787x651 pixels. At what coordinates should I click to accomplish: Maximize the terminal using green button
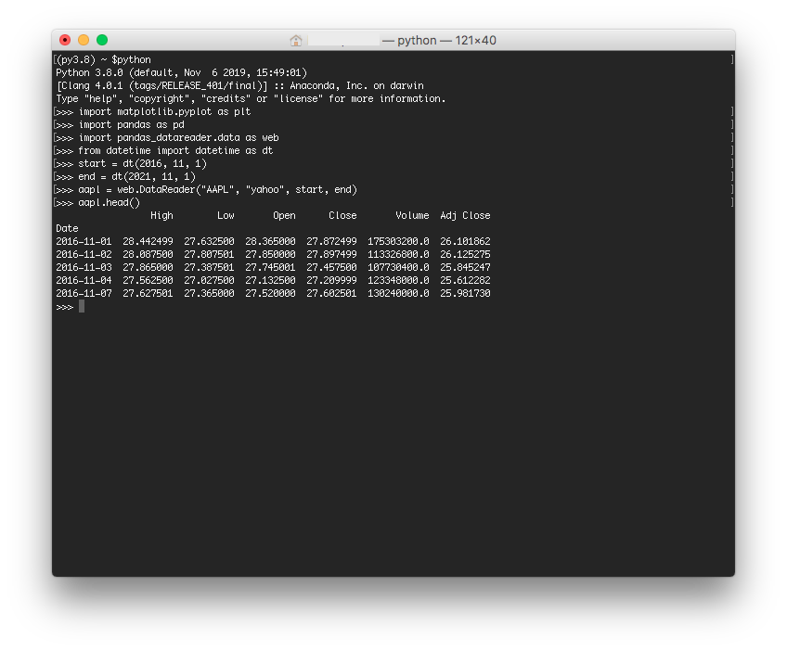102,40
